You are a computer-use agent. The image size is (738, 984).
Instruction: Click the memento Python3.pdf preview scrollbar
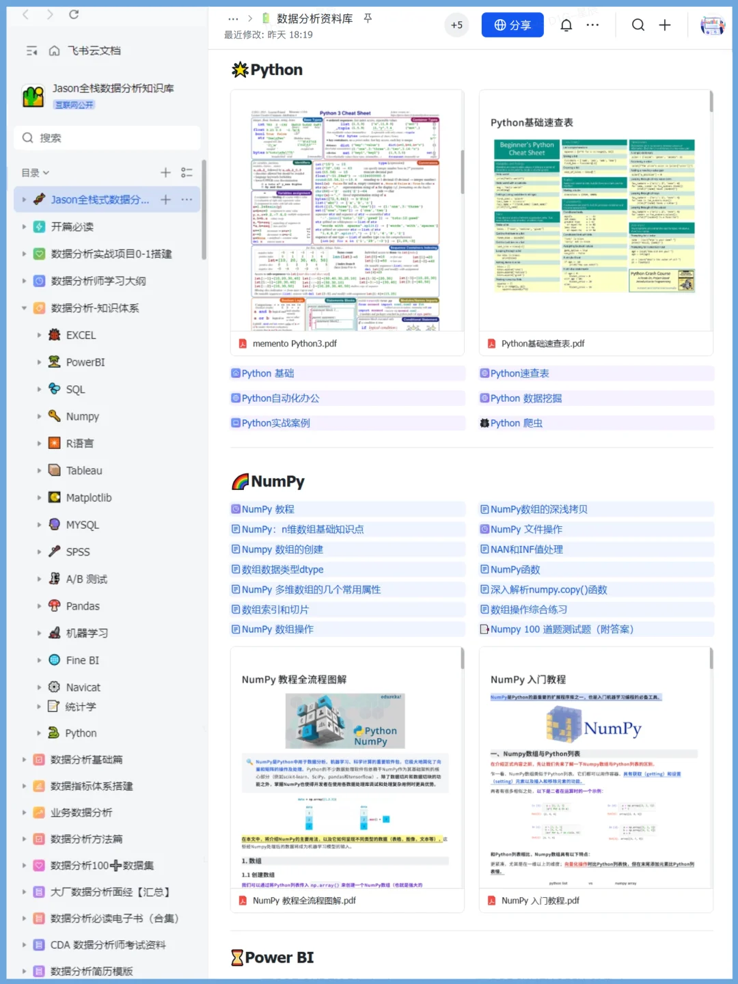463,171
